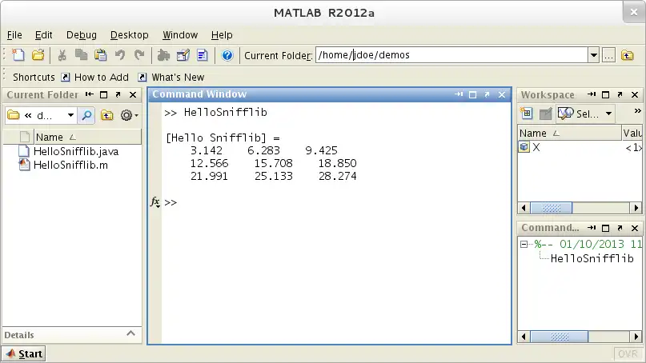Create a new script with New file icon
Image resolution: width=646 pixels, height=363 pixels.
click(18, 55)
